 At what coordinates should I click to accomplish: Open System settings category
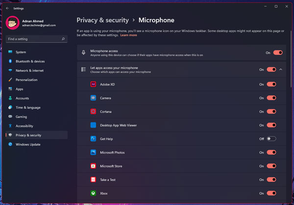[x=37, y=52]
